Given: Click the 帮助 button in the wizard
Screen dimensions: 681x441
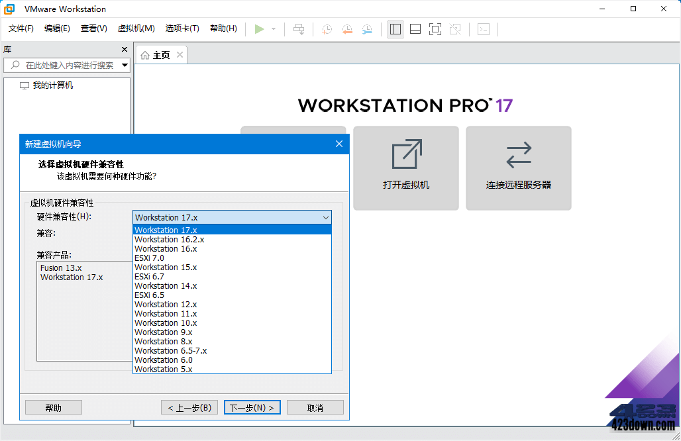Looking at the screenshot, I should pyautogui.click(x=53, y=407).
